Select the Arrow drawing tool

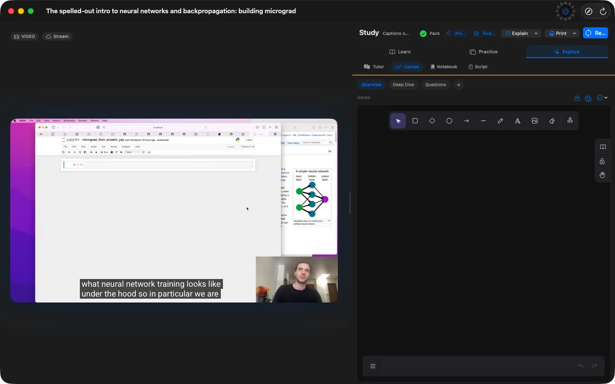pyautogui.click(x=466, y=121)
